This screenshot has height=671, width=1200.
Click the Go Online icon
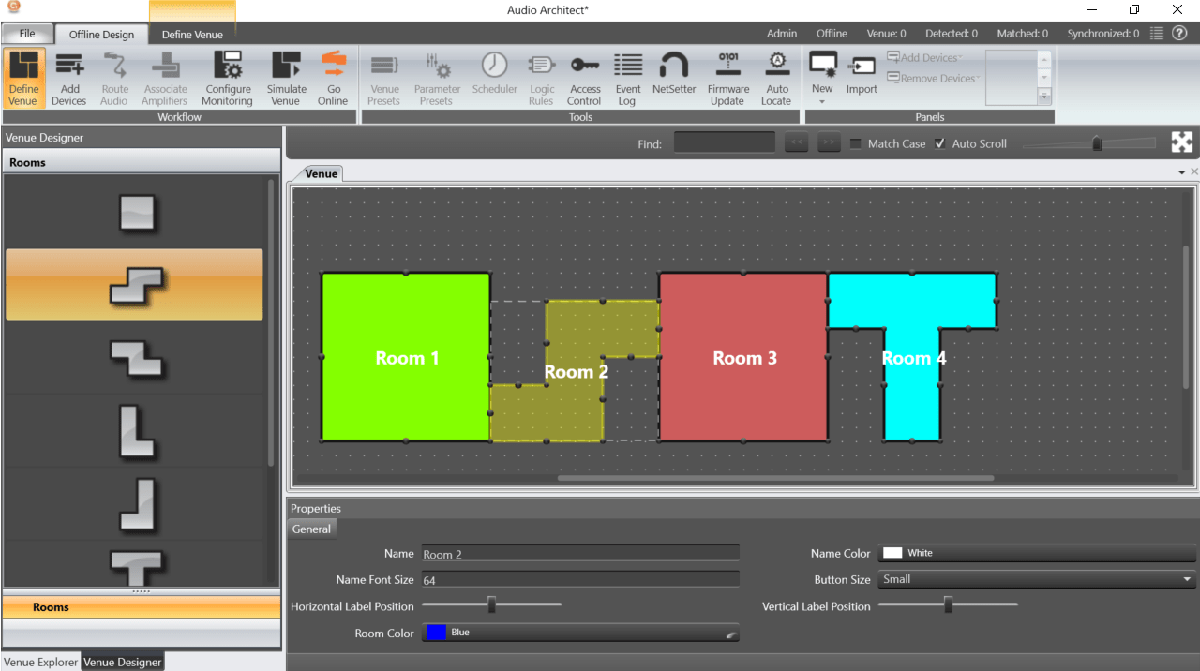(x=333, y=78)
